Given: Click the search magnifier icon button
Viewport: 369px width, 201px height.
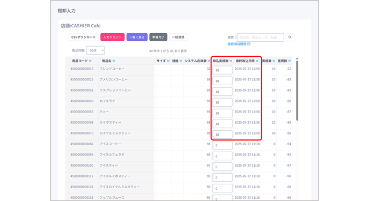Looking at the screenshot, I should [x=290, y=37].
